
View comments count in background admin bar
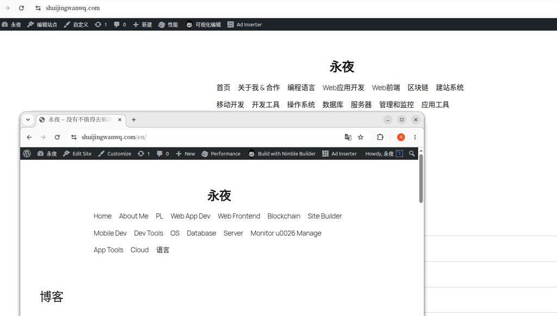pos(120,24)
